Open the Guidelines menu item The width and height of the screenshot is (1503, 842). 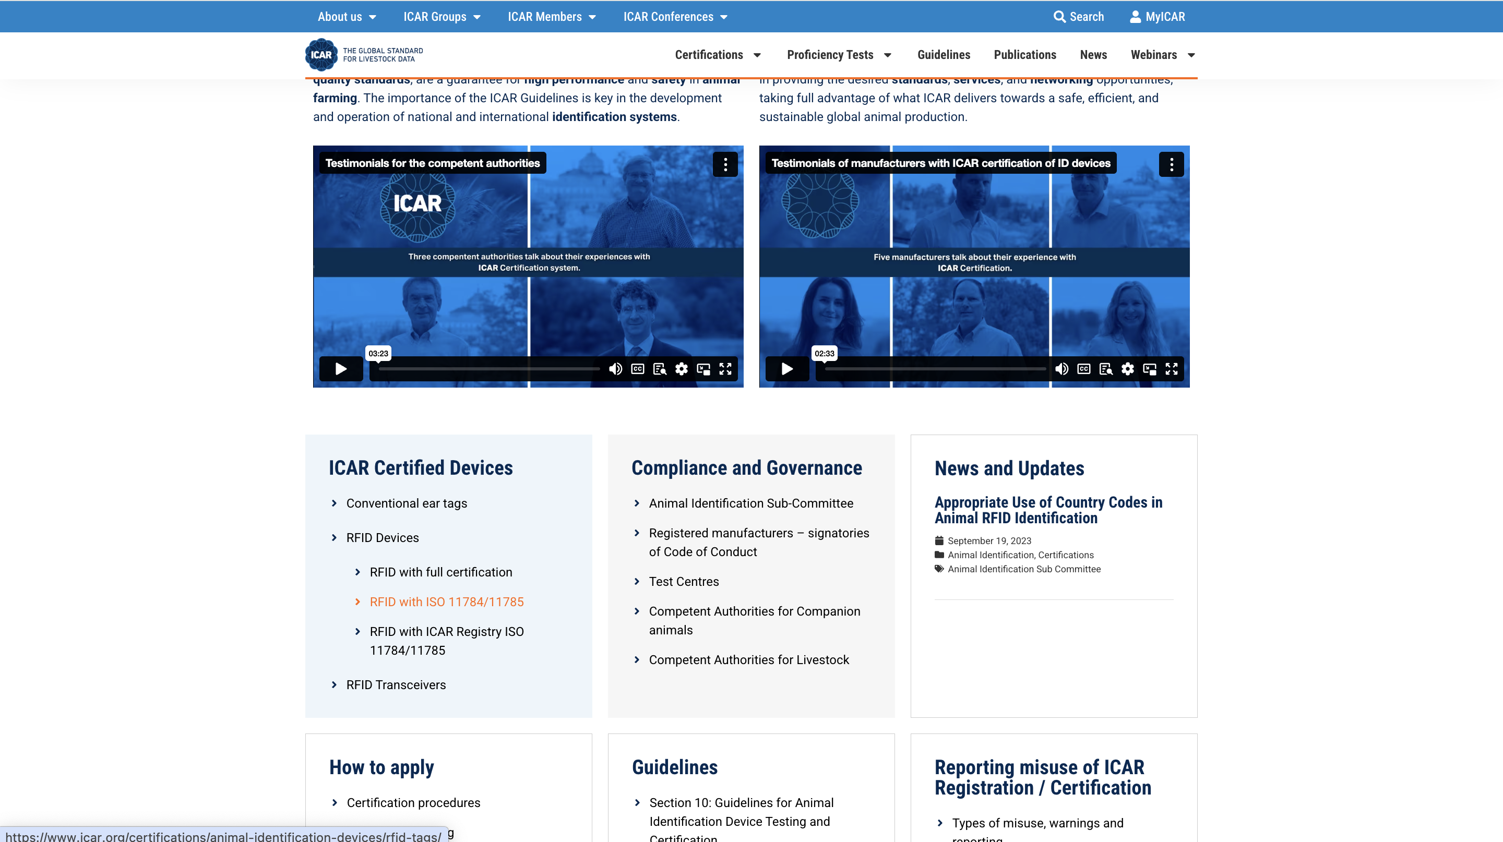tap(944, 55)
